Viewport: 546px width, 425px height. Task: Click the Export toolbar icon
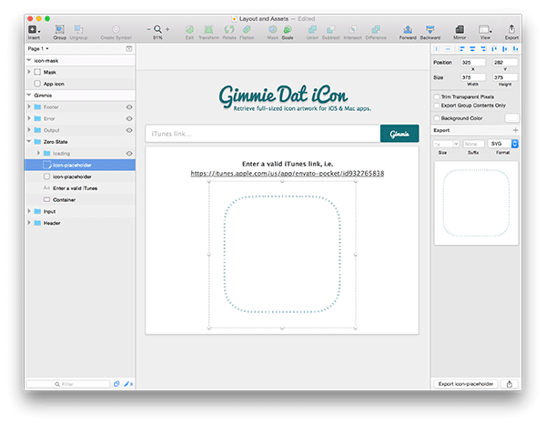[511, 30]
